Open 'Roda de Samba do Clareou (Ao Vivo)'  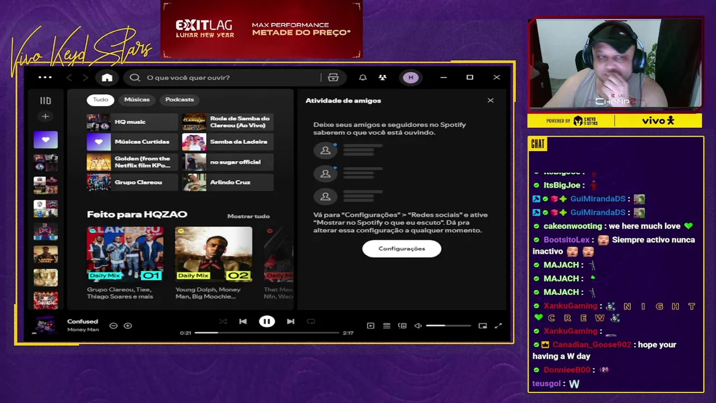[x=228, y=122]
